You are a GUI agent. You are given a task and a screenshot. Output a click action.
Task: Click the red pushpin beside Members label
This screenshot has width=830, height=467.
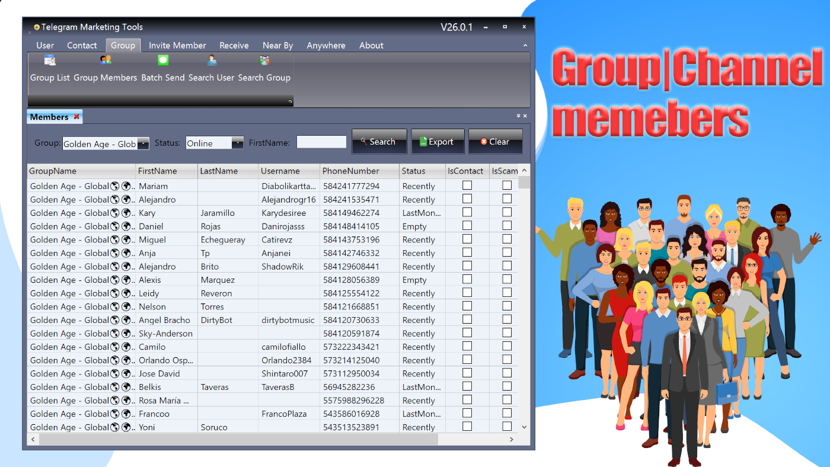pos(76,117)
